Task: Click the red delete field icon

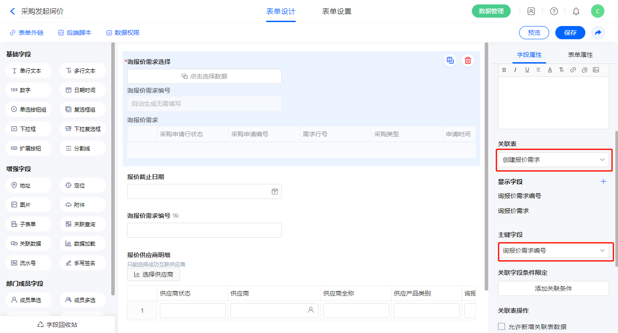Action: pos(468,61)
